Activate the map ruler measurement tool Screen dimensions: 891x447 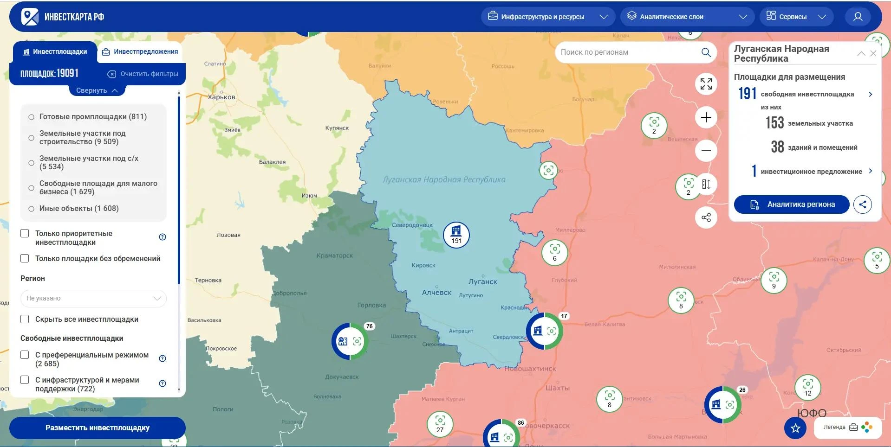(x=706, y=184)
